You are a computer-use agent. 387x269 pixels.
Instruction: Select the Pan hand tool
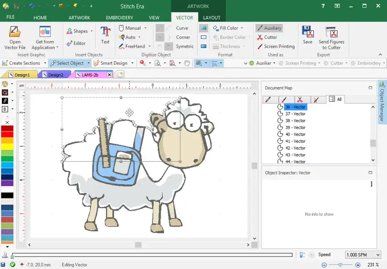[x=187, y=63]
